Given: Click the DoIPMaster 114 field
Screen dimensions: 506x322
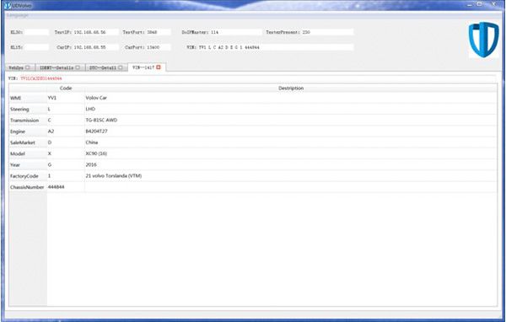Looking at the screenshot, I should (x=236, y=32).
